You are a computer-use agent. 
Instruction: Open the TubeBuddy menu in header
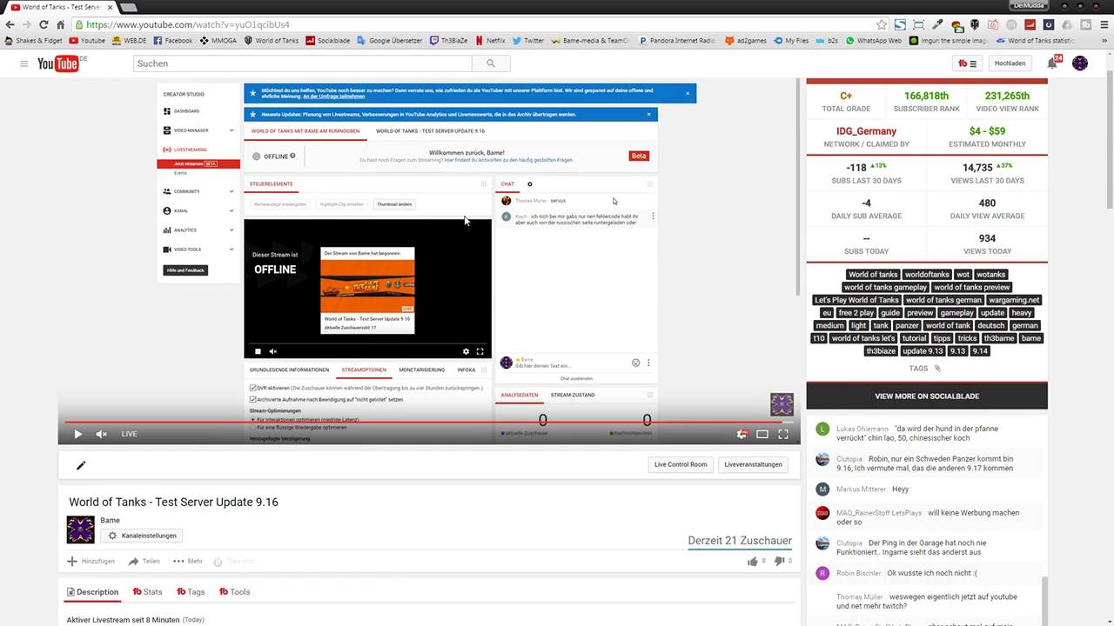tap(967, 63)
